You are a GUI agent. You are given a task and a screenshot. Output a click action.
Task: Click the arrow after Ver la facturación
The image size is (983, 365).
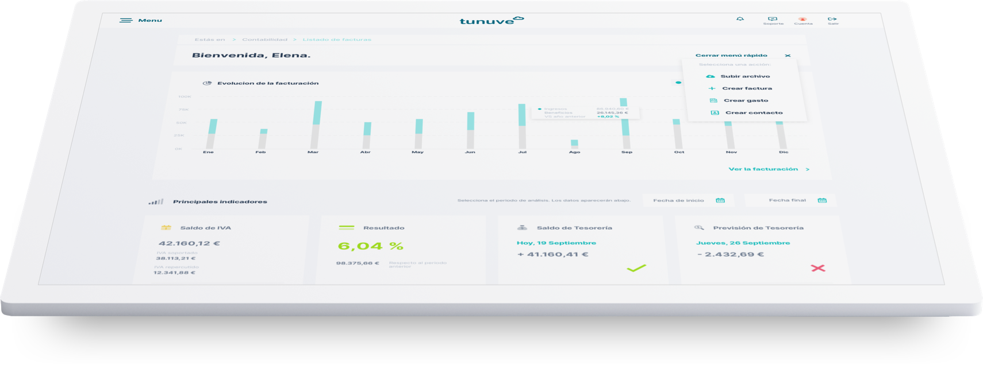[808, 169]
